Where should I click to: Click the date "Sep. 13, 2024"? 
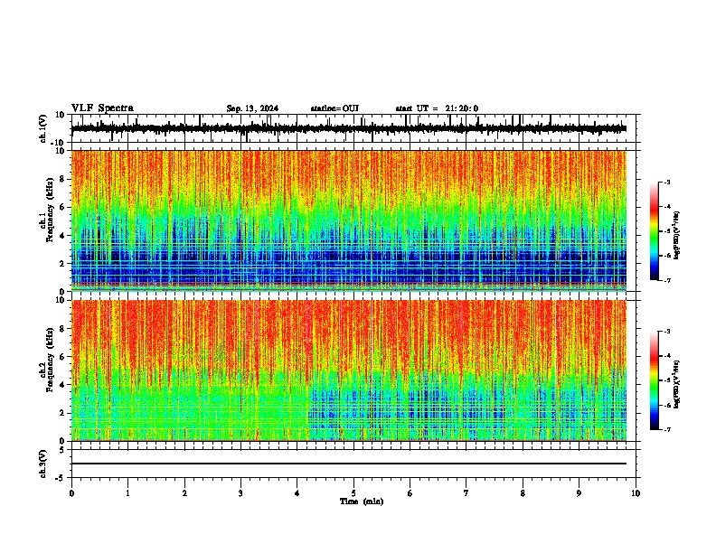252,108
